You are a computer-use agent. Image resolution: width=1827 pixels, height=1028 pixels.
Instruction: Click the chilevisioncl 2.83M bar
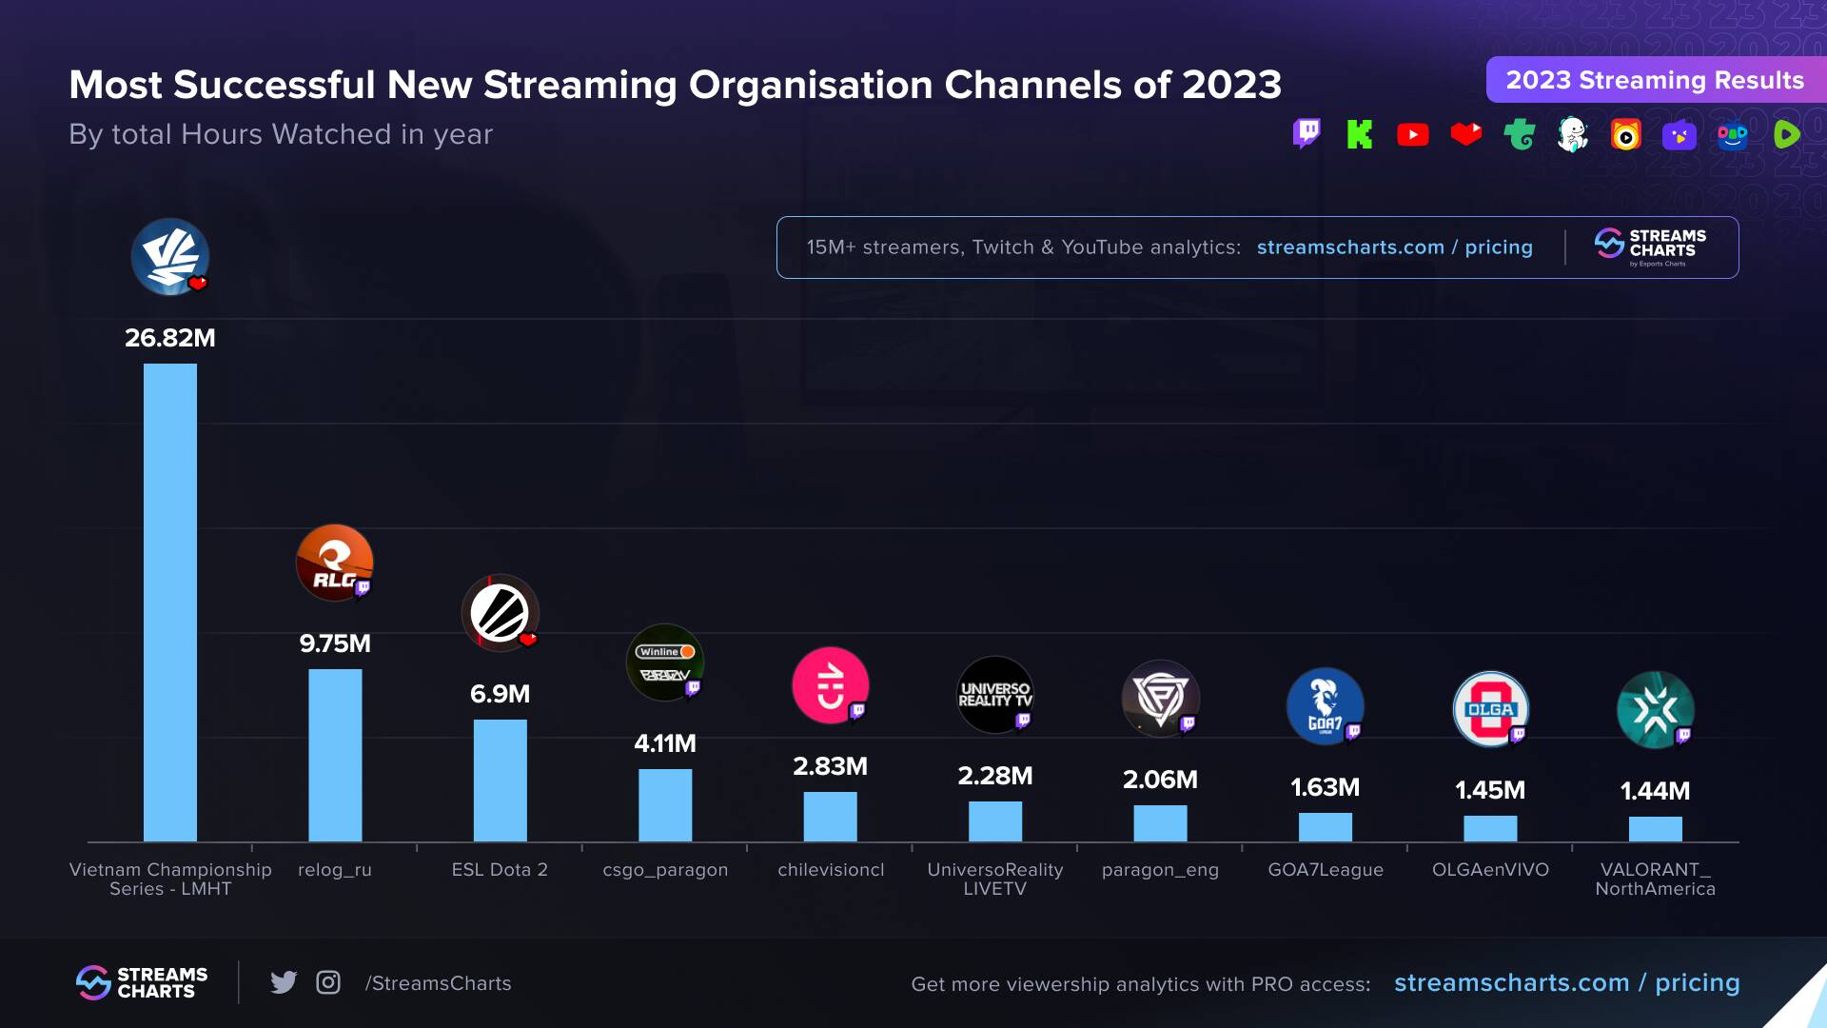pyautogui.click(x=831, y=817)
